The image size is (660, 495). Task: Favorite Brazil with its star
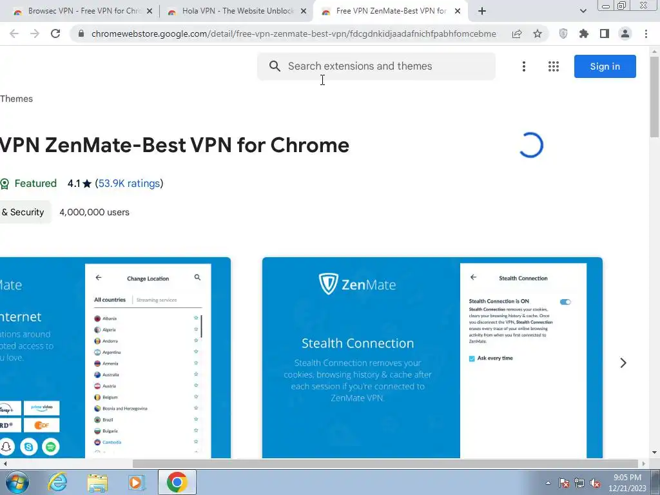(x=196, y=419)
